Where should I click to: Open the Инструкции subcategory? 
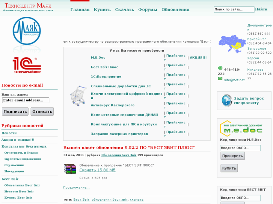(14, 171)
